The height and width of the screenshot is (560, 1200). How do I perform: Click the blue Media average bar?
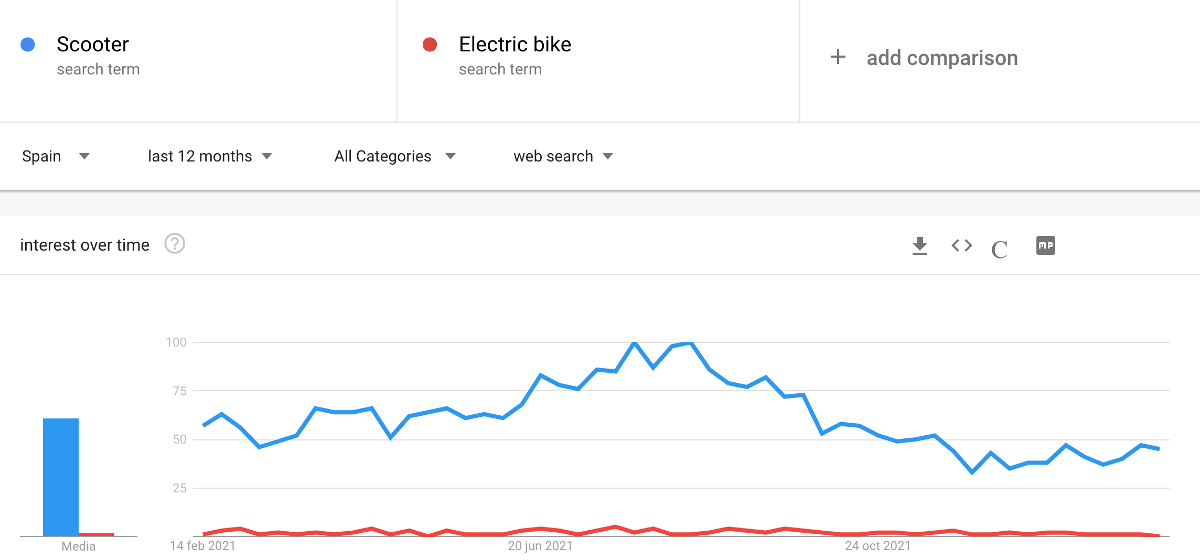click(x=60, y=477)
